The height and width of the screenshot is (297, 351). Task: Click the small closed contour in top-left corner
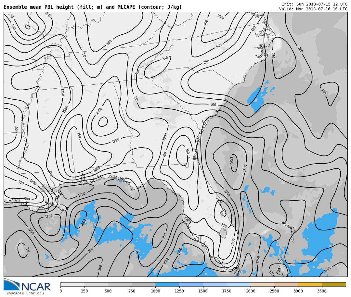click(x=28, y=27)
